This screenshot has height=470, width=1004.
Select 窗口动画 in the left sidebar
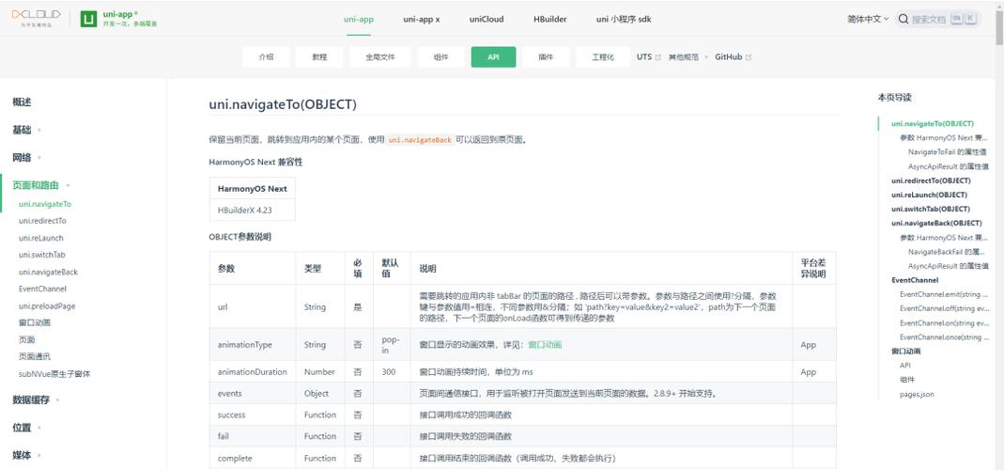pos(35,322)
